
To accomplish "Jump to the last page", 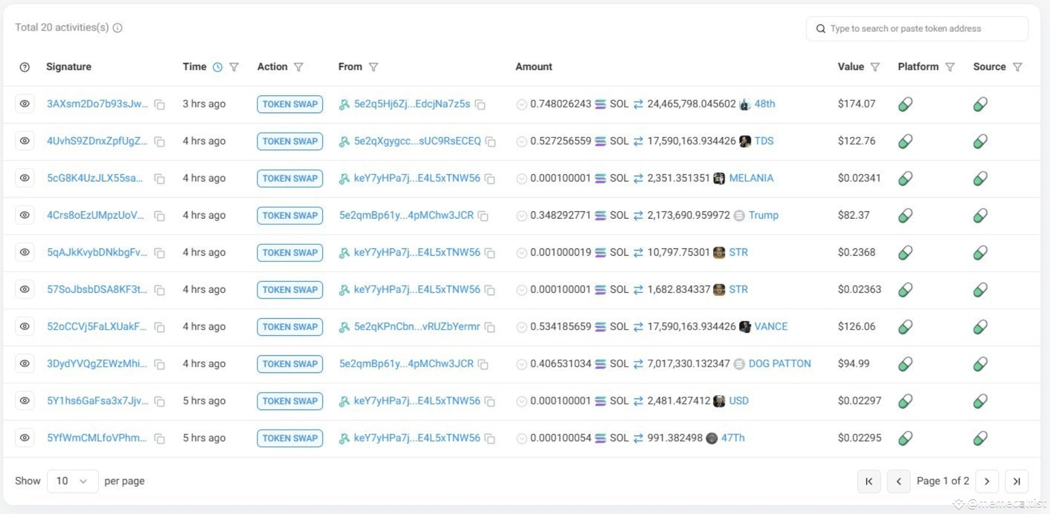I will [1016, 481].
